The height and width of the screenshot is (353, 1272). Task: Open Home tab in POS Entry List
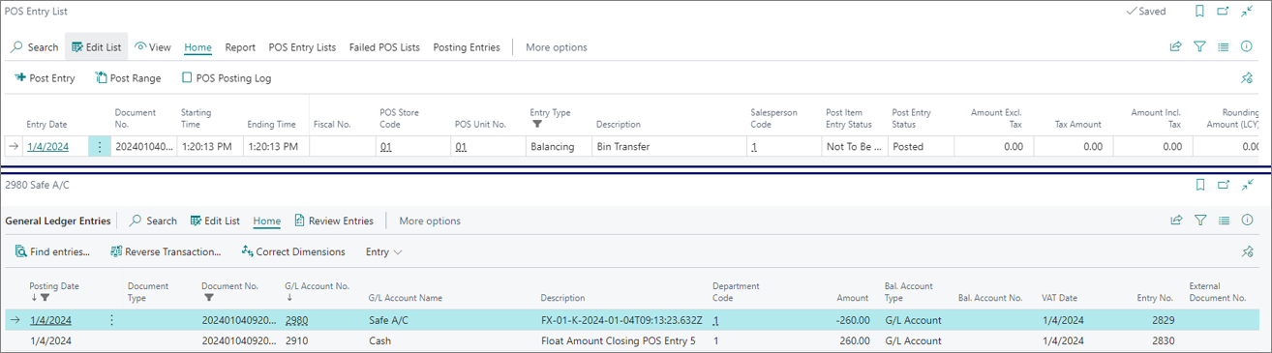[197, 46]
